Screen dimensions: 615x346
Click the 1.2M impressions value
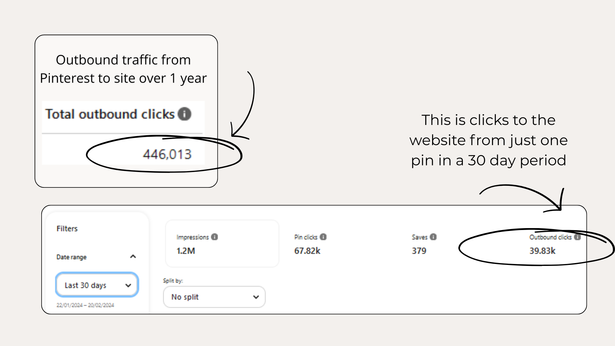[186, 251]
